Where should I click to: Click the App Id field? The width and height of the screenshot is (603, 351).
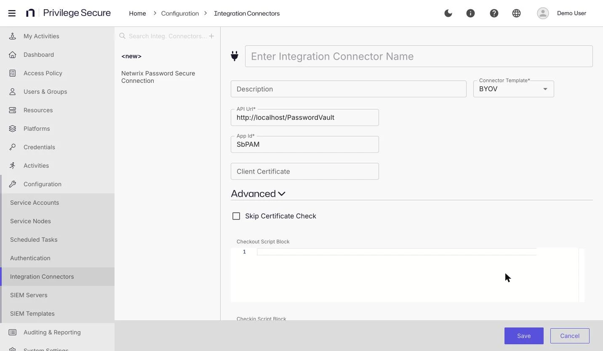coord(305,144)
